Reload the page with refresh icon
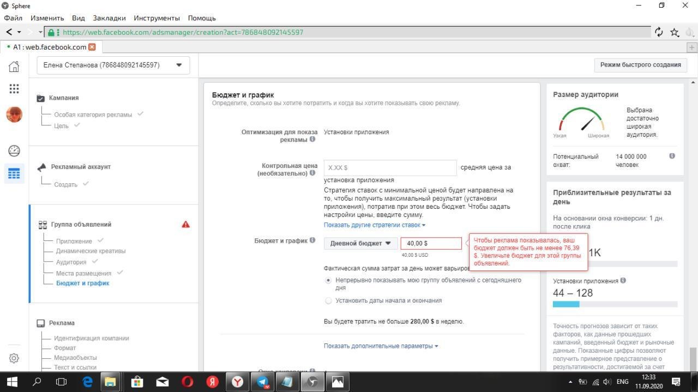The image size is (698, 392). 659,32
